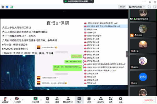Open the Apps icon in toolbar
The image size is (157, 104).
(x=111, y=99)
